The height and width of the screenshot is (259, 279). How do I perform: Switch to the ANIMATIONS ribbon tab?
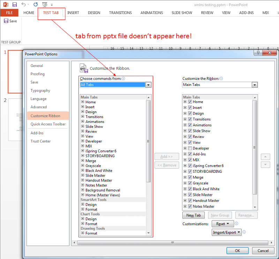coord(152,13)
